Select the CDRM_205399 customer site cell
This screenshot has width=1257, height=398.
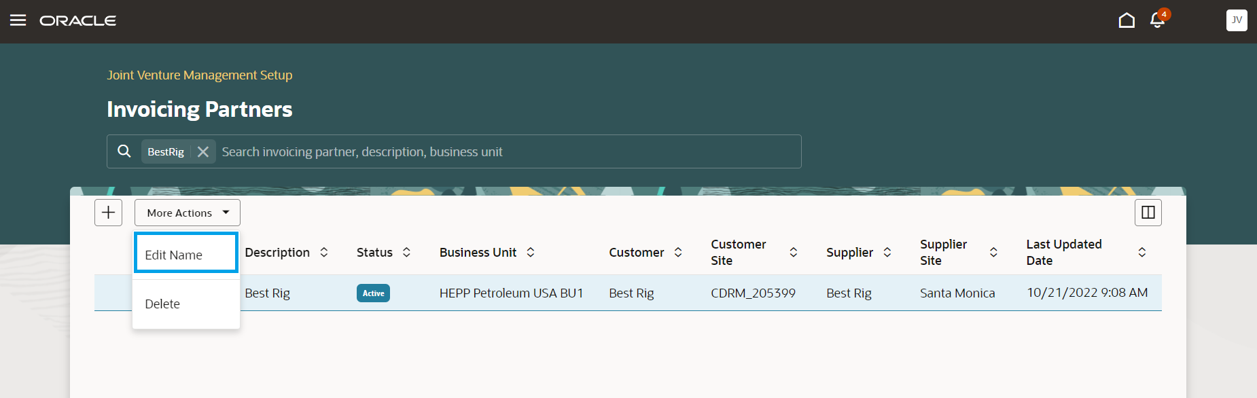753,293
